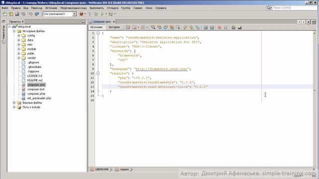The width and height of the screenshot is (319, 179).
Task: Open the Файл menu
Action: pyautogui.click(x=5, y=8)
